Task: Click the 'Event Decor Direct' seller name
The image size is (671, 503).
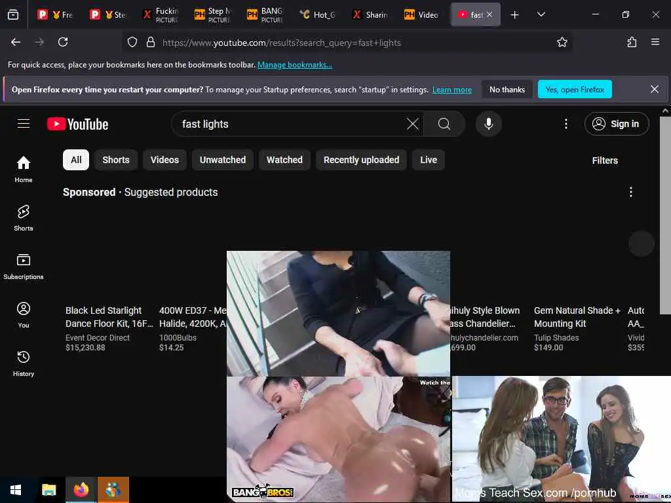Action: tap(98, 337)
